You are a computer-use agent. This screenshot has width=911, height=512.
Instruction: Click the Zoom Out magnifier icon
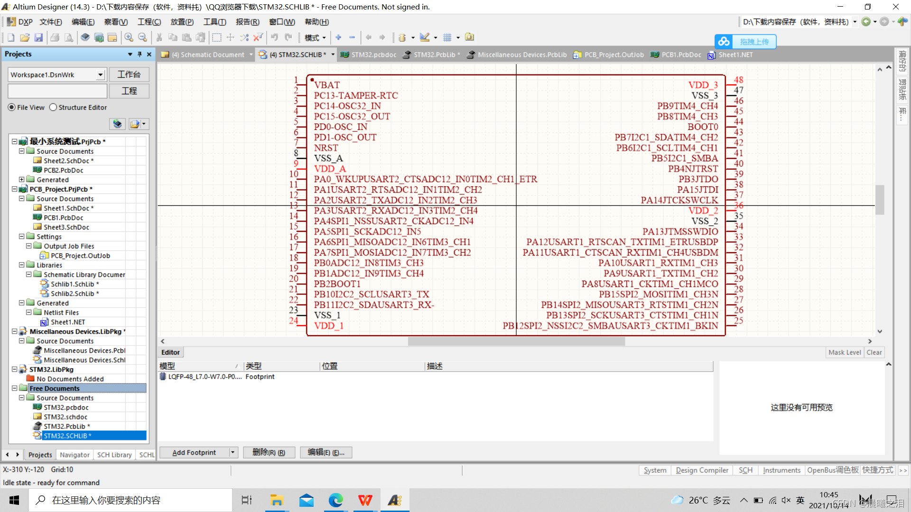(x=142, y=37)
